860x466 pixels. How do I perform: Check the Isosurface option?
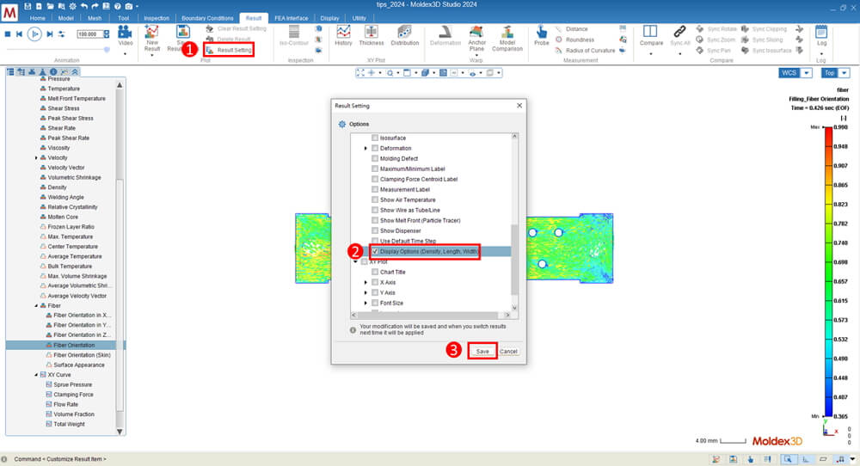coord(375,138)
